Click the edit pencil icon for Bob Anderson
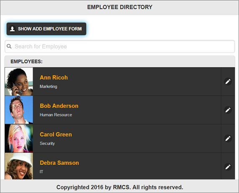The height and width of the screenshot is (193, 239). pos(228,110)
